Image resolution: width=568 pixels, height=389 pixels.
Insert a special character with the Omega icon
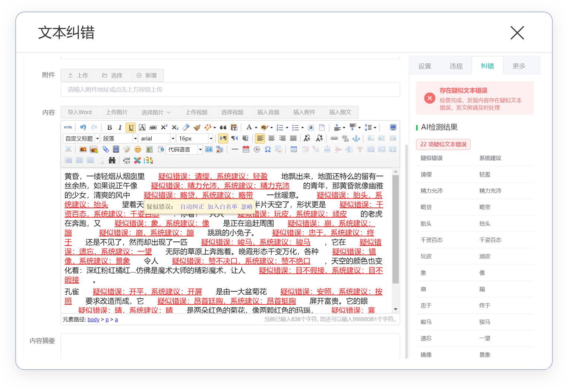pyautogui.click(x=268, y=149)
